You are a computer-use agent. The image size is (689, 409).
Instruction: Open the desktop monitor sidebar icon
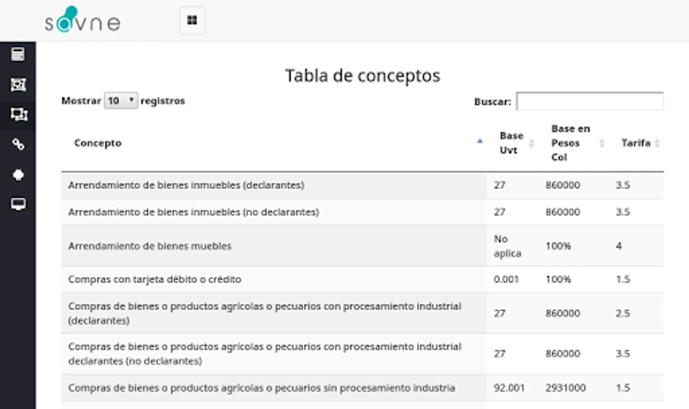tap(18, 204)
